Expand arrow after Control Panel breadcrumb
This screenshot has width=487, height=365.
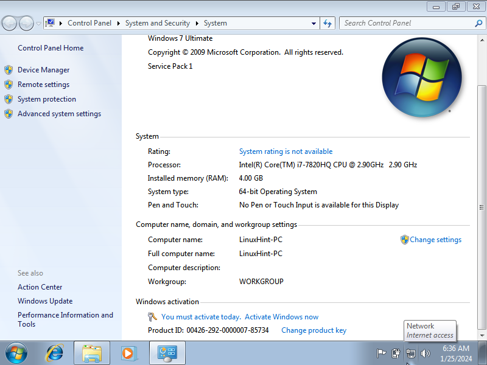[x=118, y=23]
